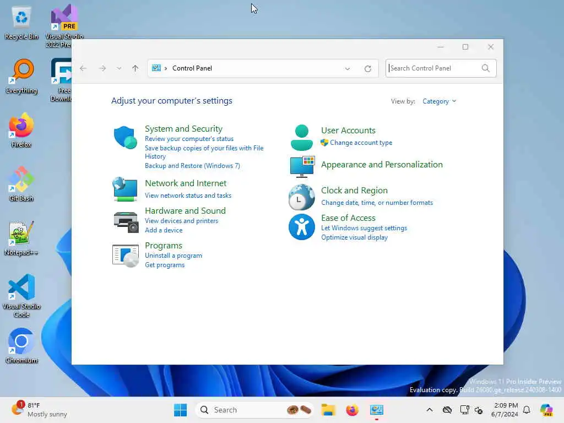
Task: Expand the address bar history dropdown
Action: [x=348, y=69]
